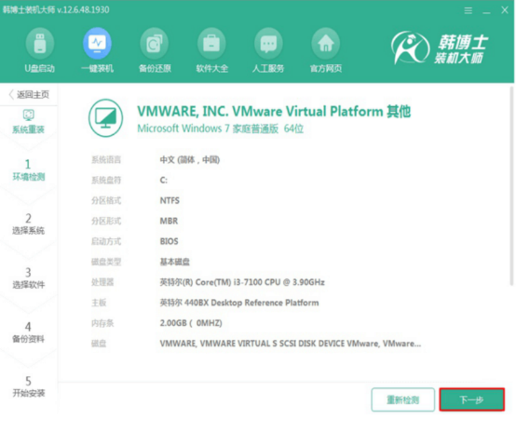Viewport: 516px width, 446px height.
Task: Proceed with the 下一步 button
Action: click(x=473, y=400)
